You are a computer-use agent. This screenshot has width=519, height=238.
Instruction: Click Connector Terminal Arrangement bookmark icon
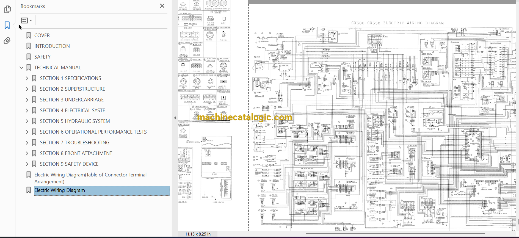click(29, 175)
